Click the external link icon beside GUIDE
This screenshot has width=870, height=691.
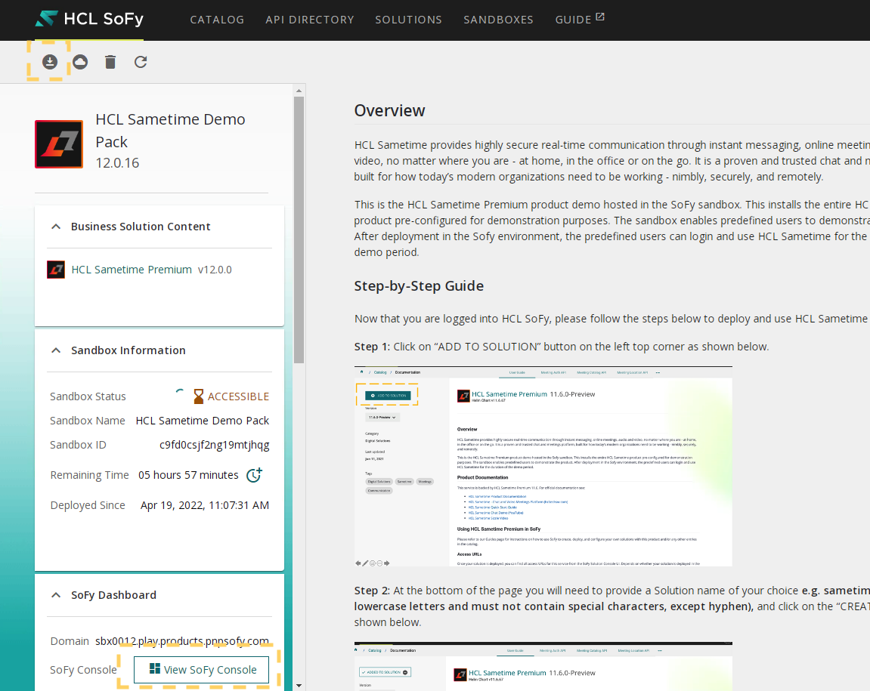click(600, 17)
